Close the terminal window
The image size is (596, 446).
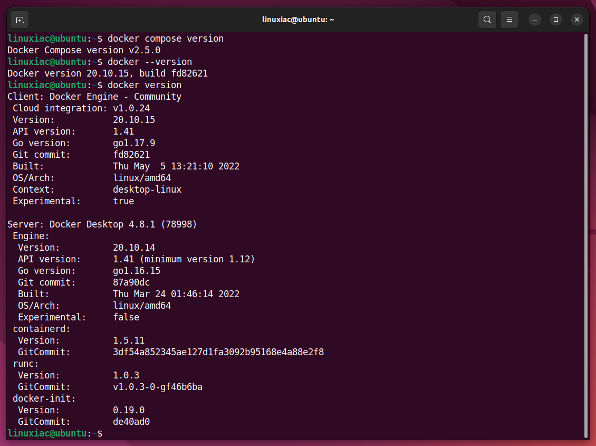coord(576,20)
